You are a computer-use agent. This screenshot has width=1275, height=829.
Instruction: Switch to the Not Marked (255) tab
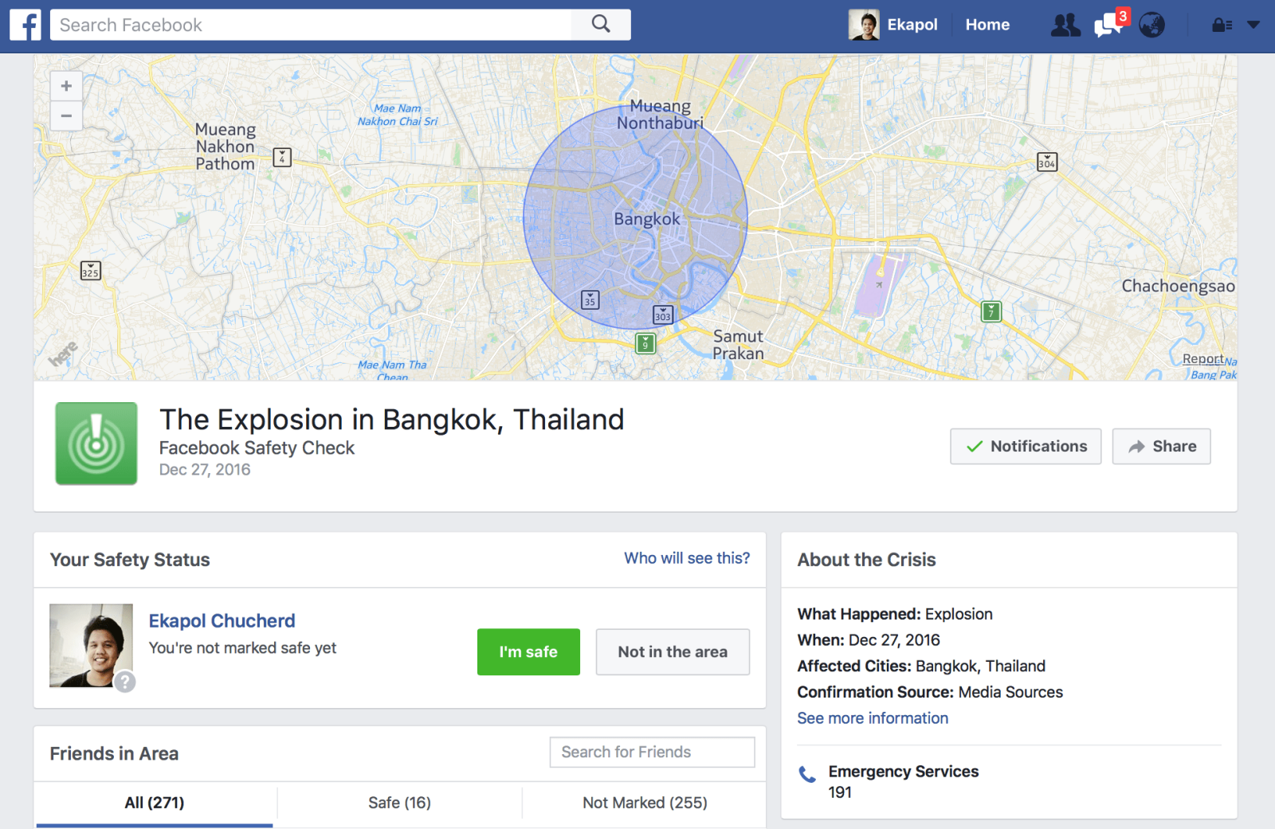tap(645, 803)
